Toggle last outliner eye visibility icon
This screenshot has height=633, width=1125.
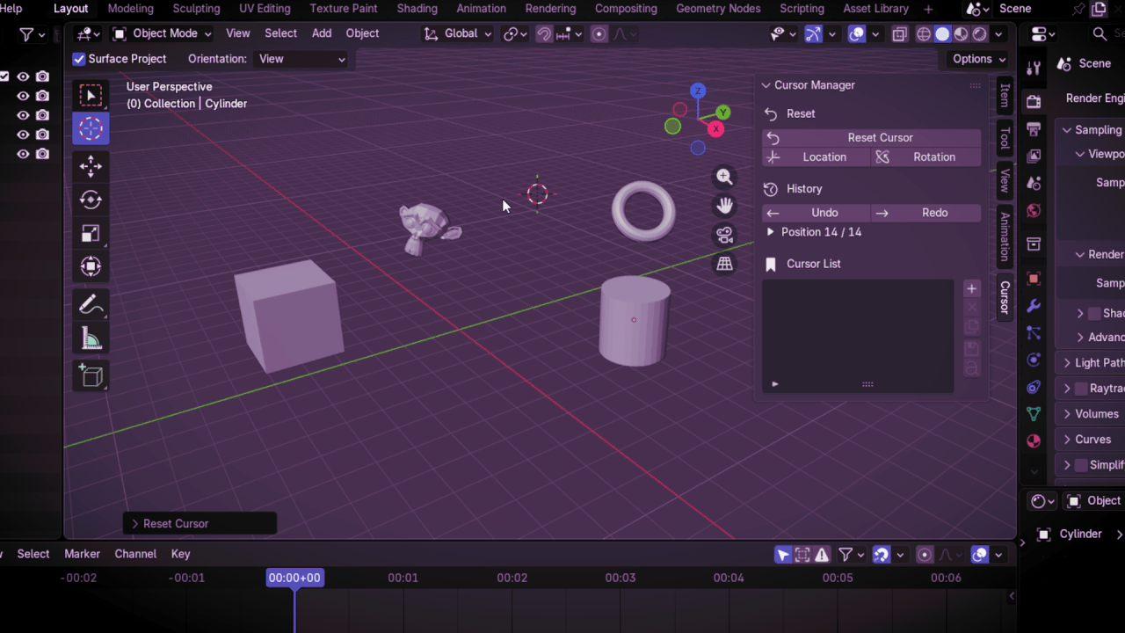23,154
